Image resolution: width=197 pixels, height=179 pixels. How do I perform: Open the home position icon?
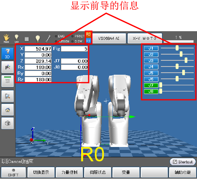(7, 110)
